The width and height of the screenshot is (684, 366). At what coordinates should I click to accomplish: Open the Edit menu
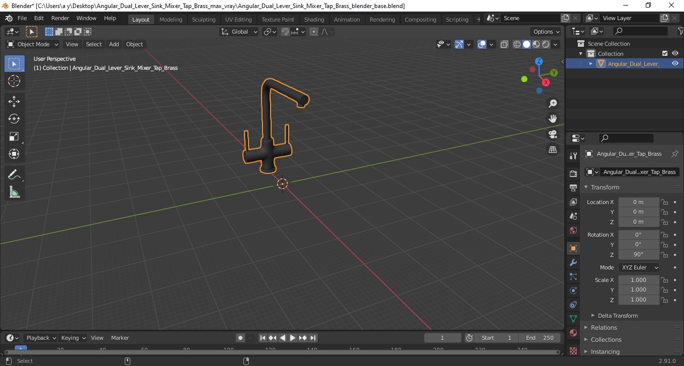(39, 18)
